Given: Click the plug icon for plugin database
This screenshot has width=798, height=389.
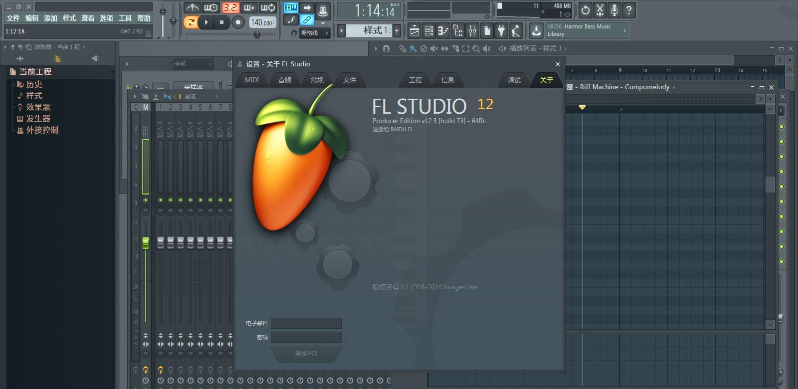Looking at the screenshot, I should 501,31.
